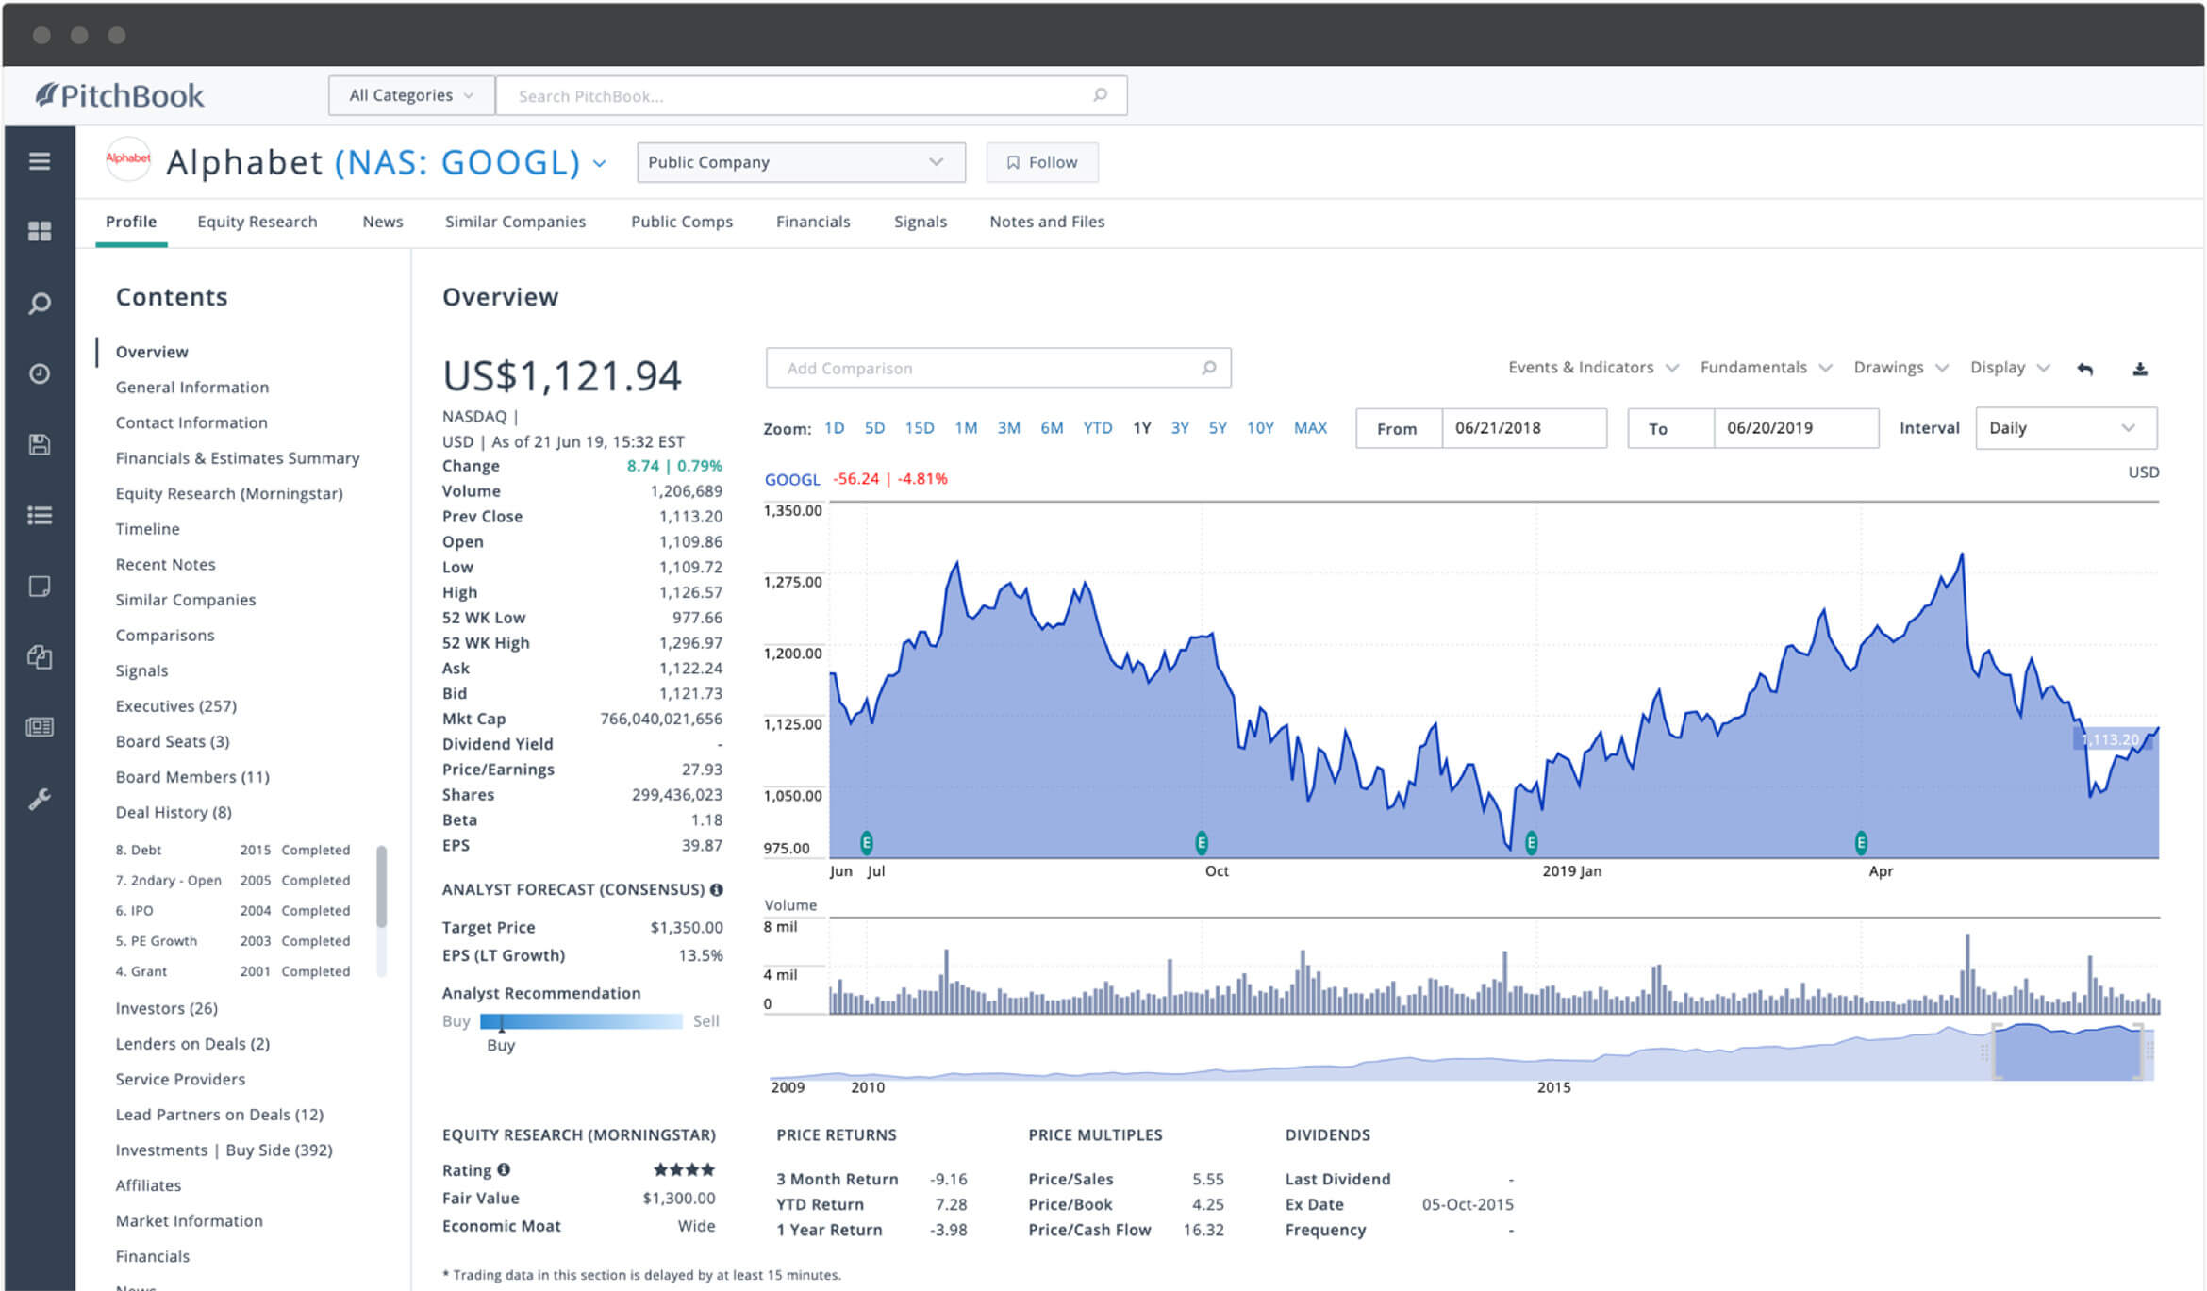This screenshot has height=1291, width=2207.
Task: Open the All Categories dropdown
Action: click(x=411, y=95)
